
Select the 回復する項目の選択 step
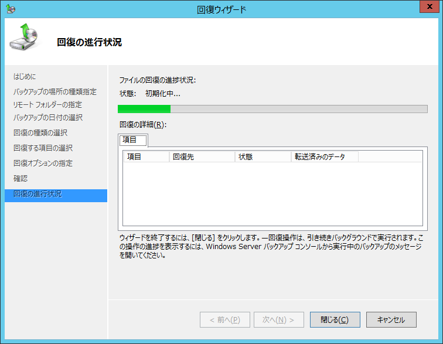point(43,148)
